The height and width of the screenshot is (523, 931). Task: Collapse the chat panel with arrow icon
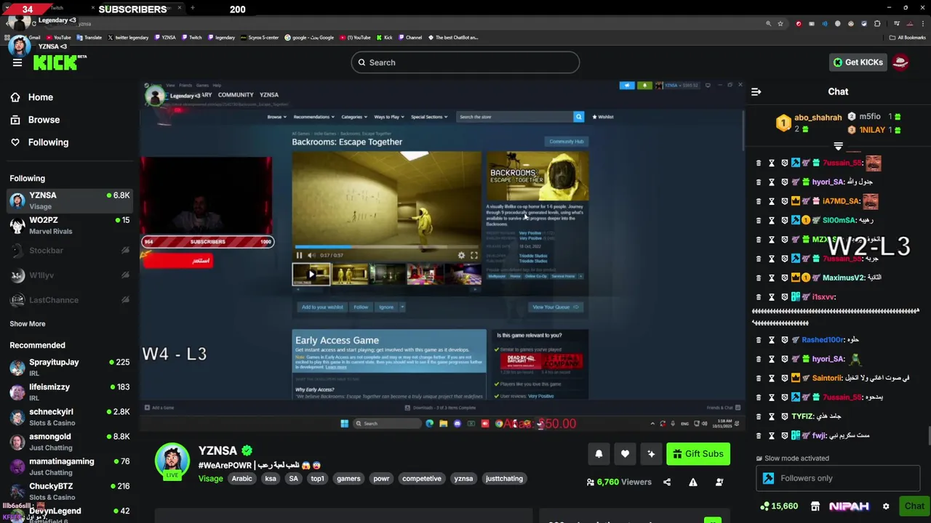tap(756, 92)
